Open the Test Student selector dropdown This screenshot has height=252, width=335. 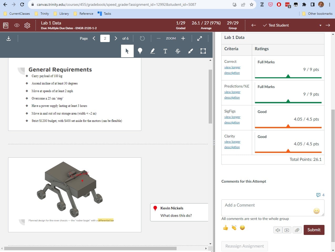292,25
